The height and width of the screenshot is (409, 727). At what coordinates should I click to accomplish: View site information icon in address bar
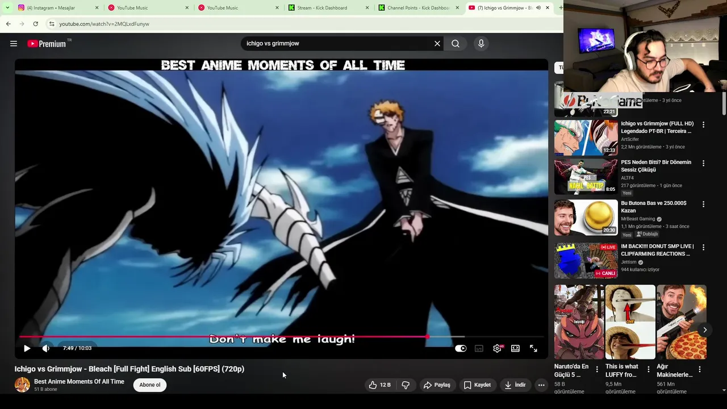51,24
